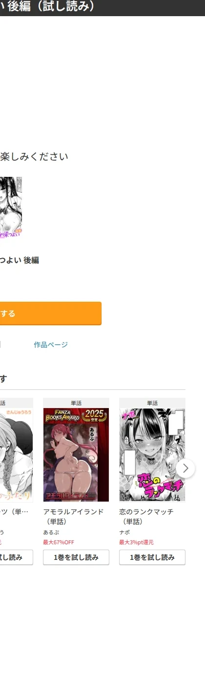
Task: Click the 最大3%pt還元 text
Action: (137, 542)
